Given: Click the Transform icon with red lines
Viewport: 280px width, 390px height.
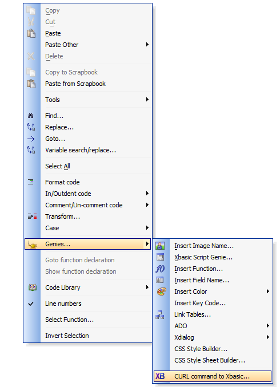Looking at the screenshot, I should (x=32, y=216).
